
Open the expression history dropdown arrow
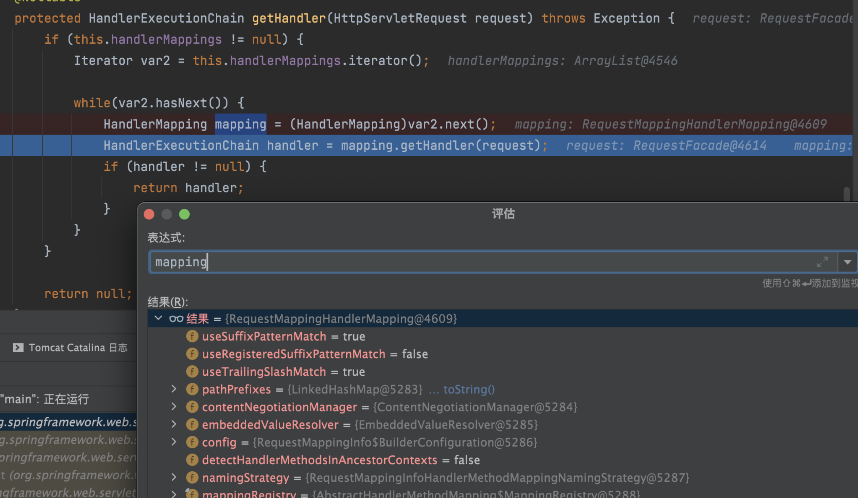pyautogui.click(x=847, y=262)
